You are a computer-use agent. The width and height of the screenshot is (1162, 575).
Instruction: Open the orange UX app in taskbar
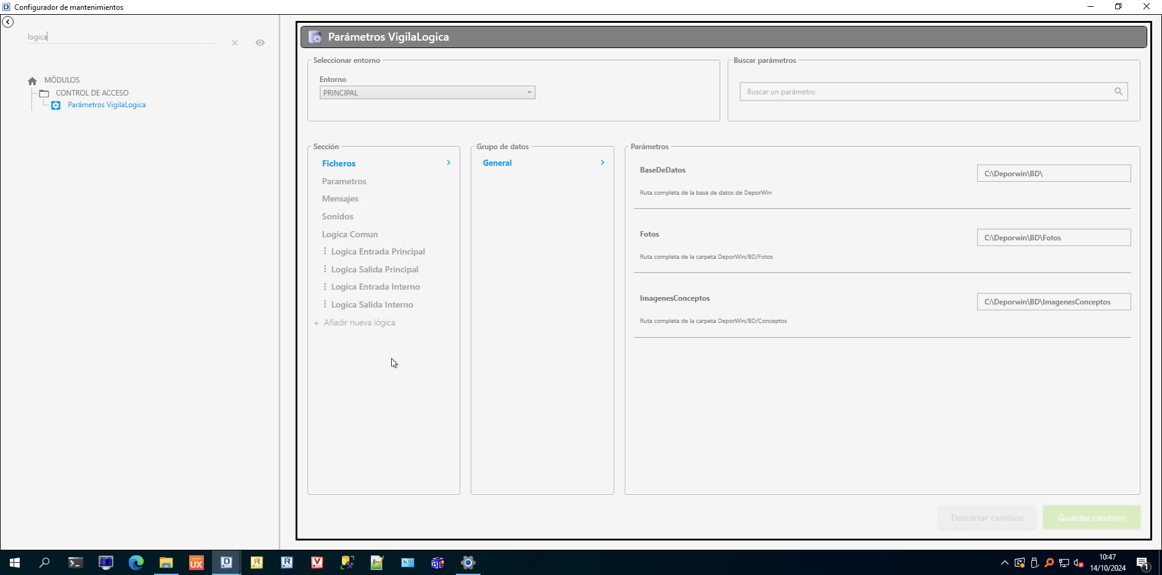tap(196, 563)
